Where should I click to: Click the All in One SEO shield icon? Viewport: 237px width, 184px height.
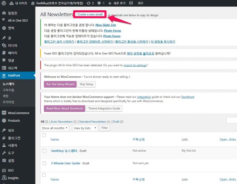[x=4, y=20]
